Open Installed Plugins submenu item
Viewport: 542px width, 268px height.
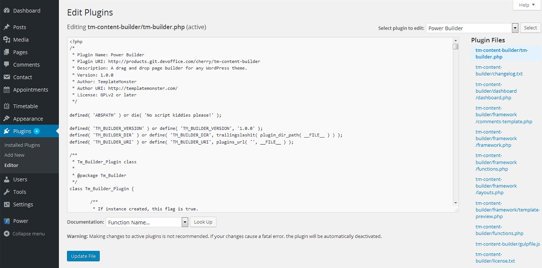(x=22, y=145)
